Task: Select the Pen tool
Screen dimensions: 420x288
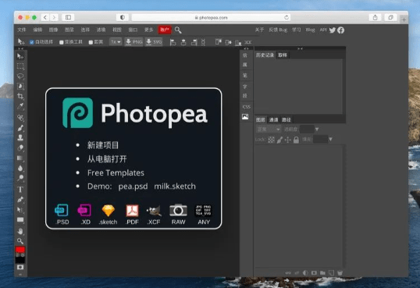Action: pos(20,200)
